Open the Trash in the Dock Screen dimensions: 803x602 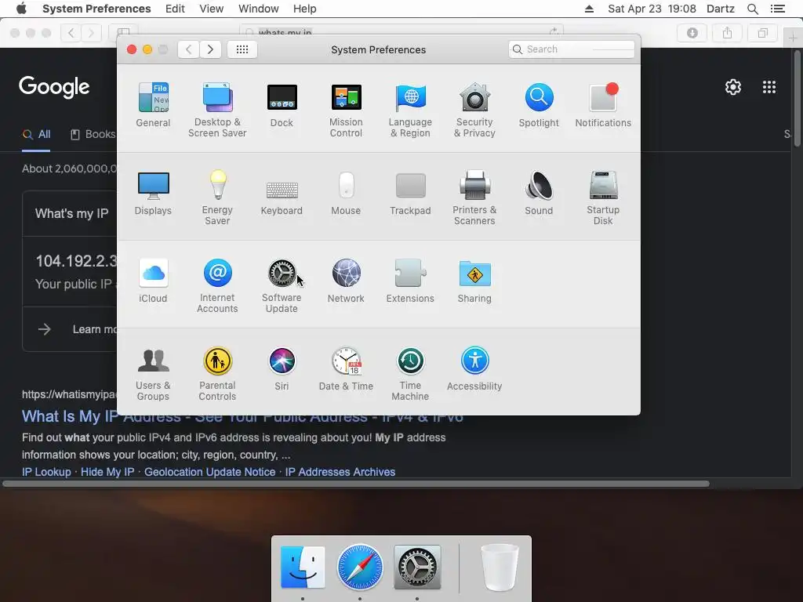[500, 568]
